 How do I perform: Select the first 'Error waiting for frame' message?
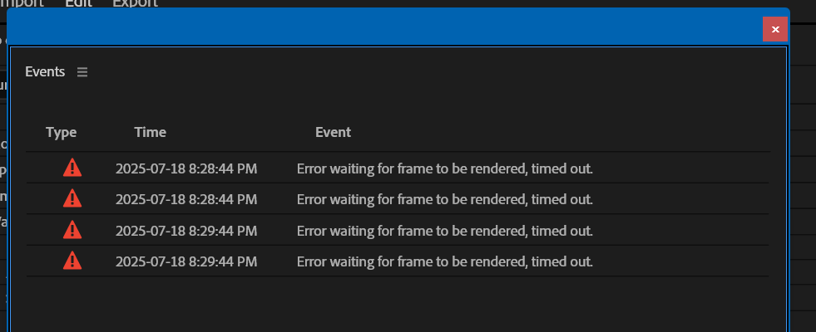[444, 169]
